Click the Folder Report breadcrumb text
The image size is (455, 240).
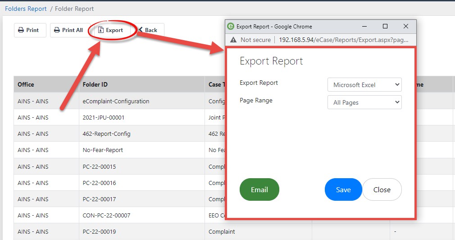(74, 9)
